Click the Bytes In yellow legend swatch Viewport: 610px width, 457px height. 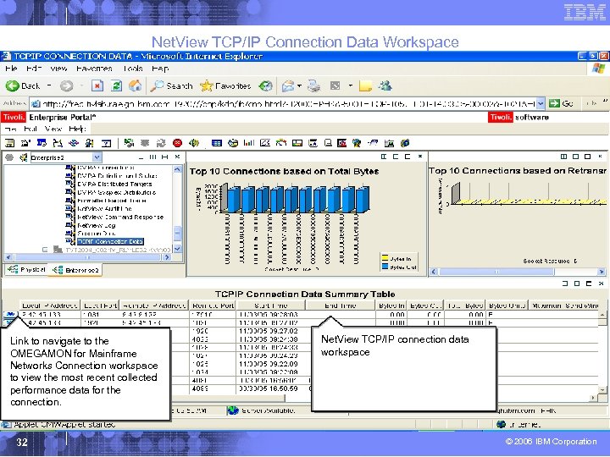tap(385, 258)
